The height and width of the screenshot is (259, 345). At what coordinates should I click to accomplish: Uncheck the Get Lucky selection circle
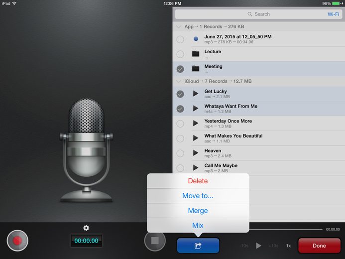180,94
